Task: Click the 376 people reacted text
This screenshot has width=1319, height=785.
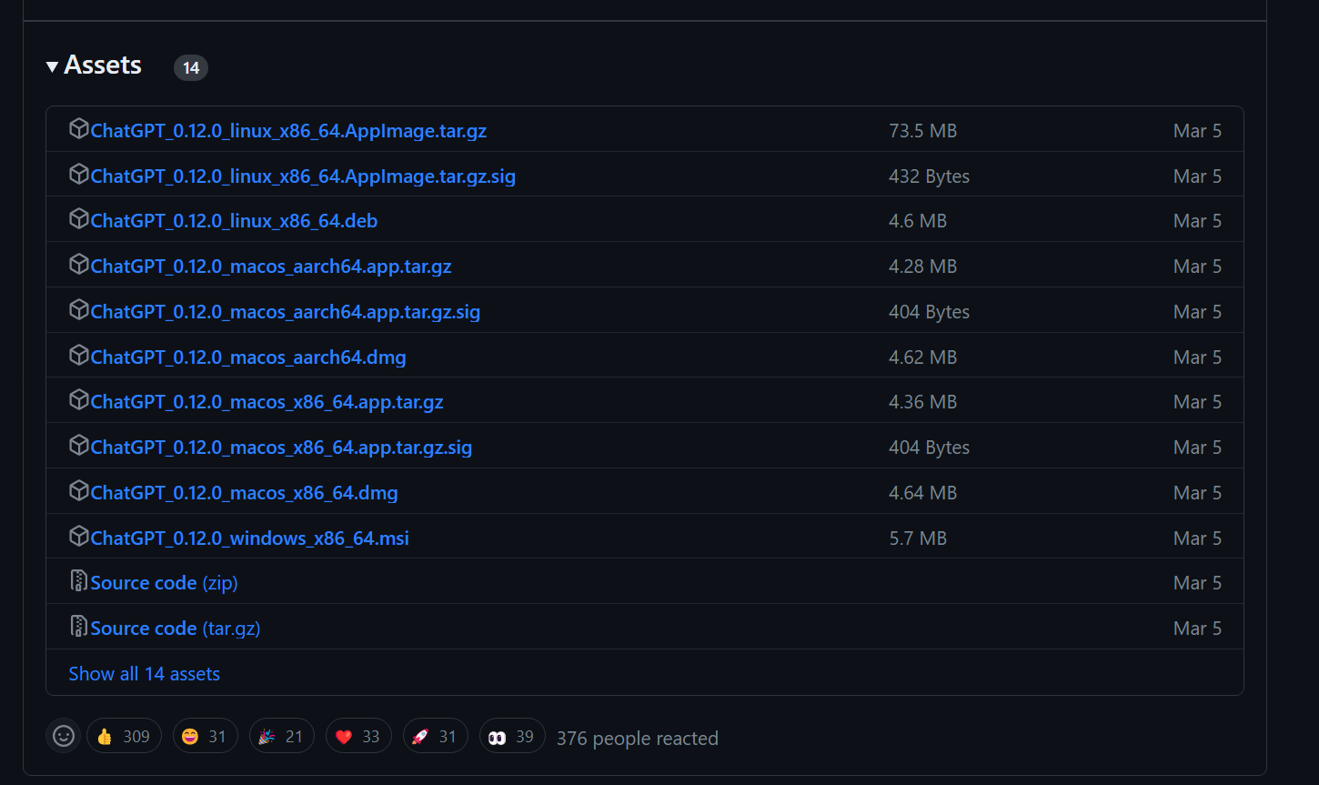Action: coord(638,739)
